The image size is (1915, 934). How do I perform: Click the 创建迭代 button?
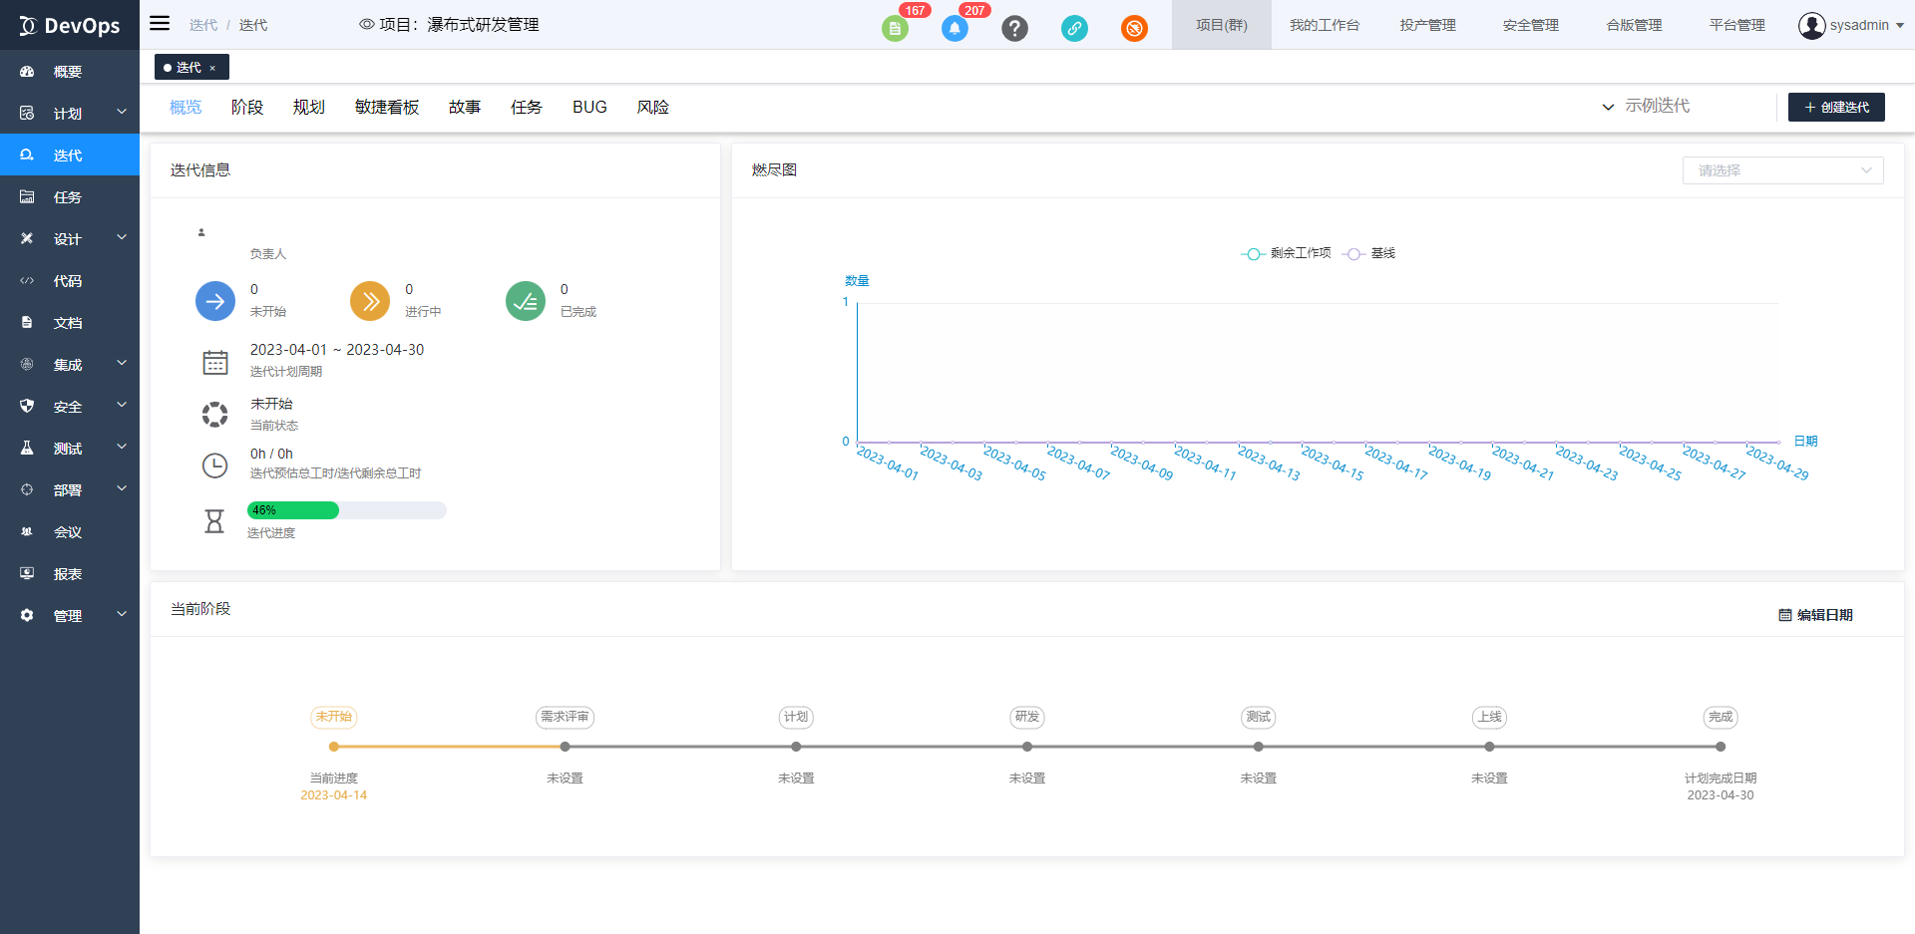[x=1836, y=108]
